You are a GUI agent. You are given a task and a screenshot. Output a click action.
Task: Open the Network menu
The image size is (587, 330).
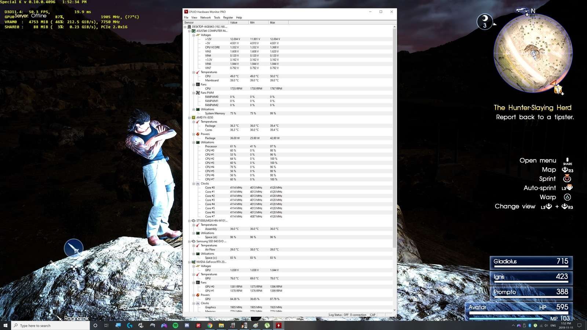click(x=205, y=18)
